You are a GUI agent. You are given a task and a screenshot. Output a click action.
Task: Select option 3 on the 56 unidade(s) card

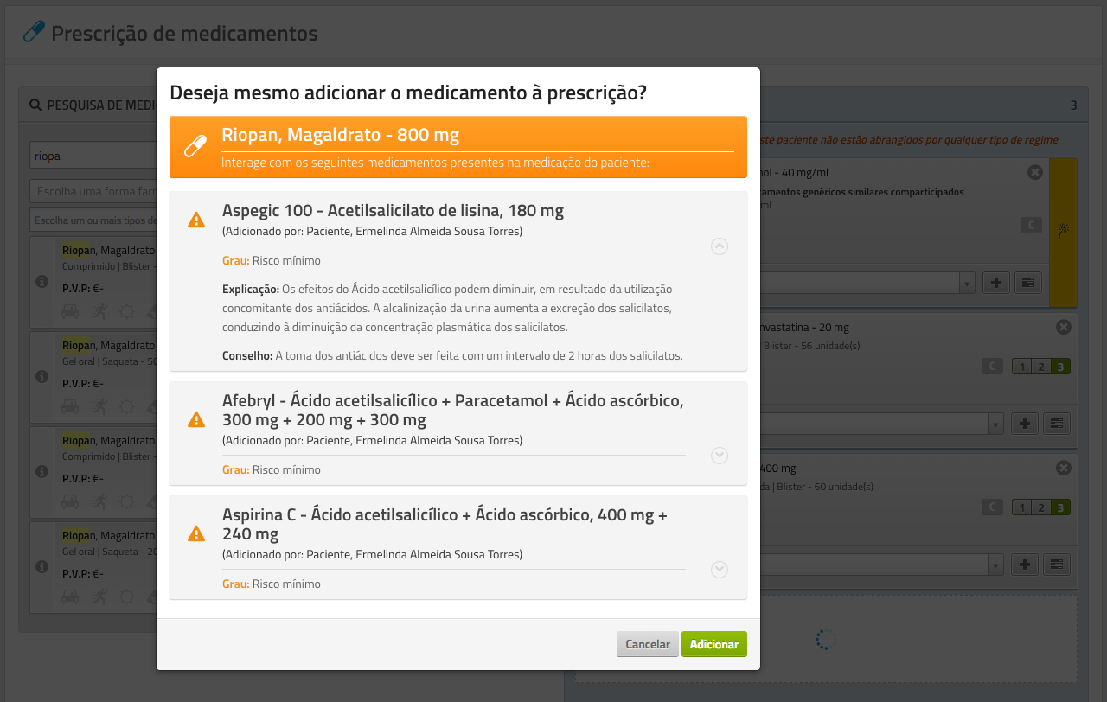1061,367
